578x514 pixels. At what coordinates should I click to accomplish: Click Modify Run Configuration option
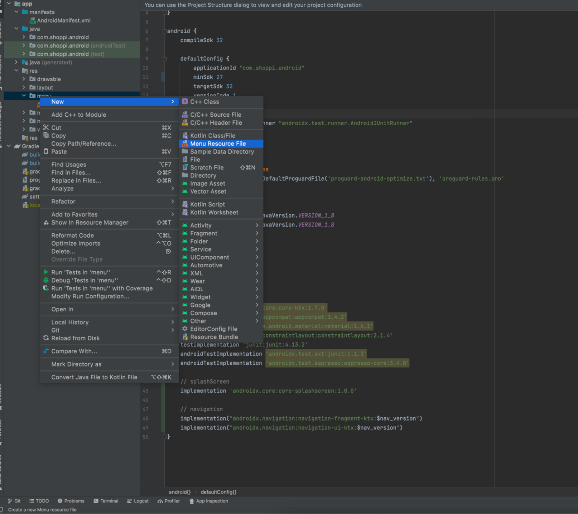coord(109,296)
